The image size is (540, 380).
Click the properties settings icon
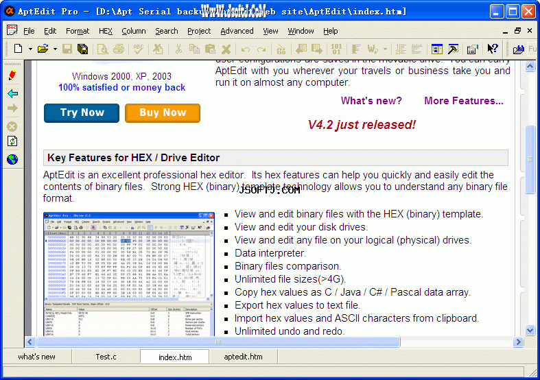[x=473, y=49]
